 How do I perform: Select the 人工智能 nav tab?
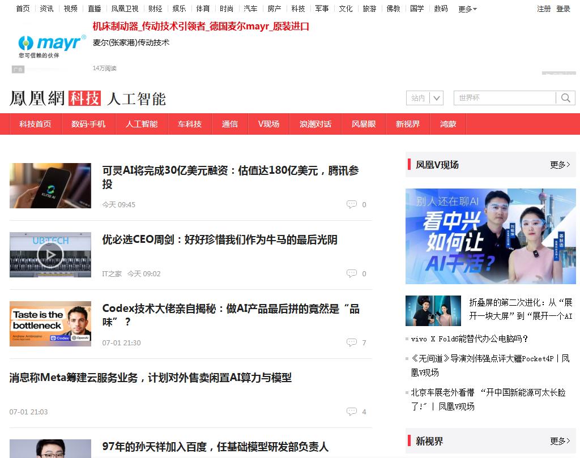click(x=141, y=124)
